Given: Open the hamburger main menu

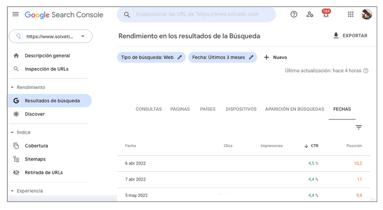Looking at the screenshot, I should pyautogui.click(x=15, y=14).
